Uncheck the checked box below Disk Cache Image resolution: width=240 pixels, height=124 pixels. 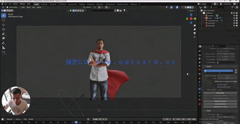click(x=218, y=87)
